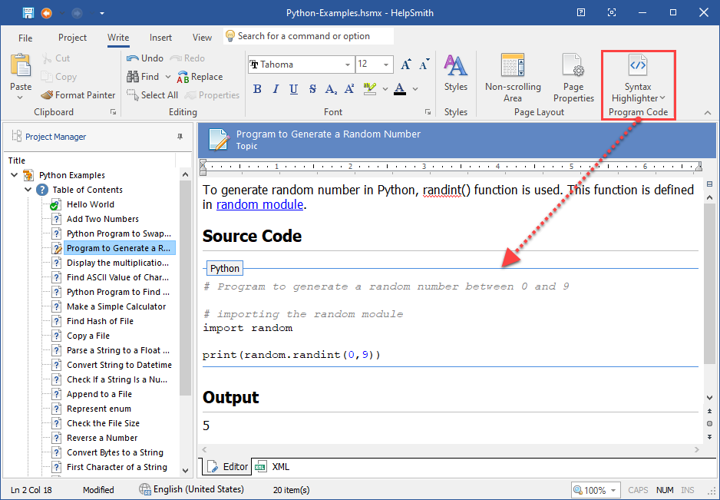Click editor vertical scrollbar thumb
Screen dimensions: 720x500
click(x=709, y=284)
